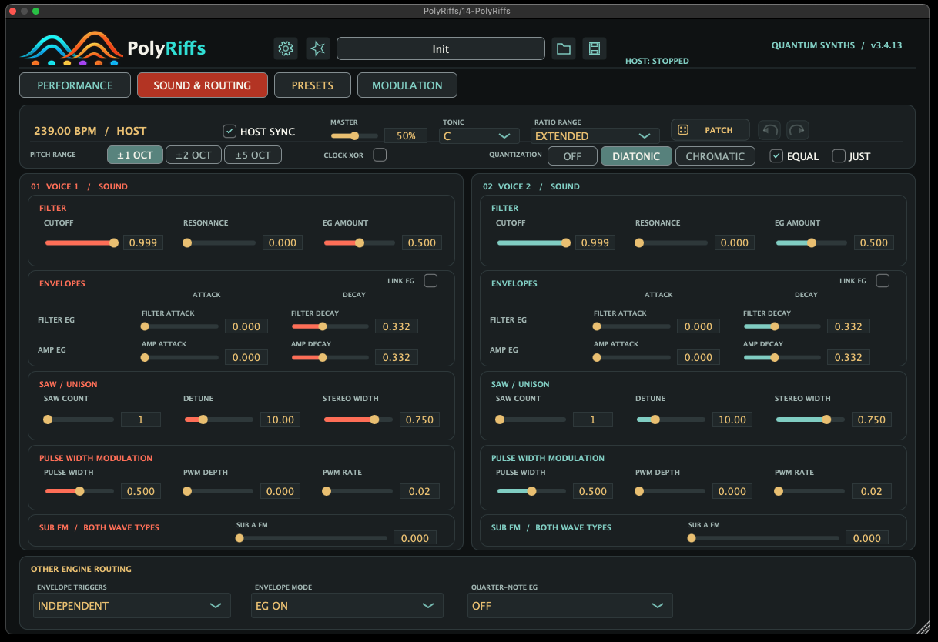Click MASTER 50% value field
Screen dimensions: 938x642
406,135
